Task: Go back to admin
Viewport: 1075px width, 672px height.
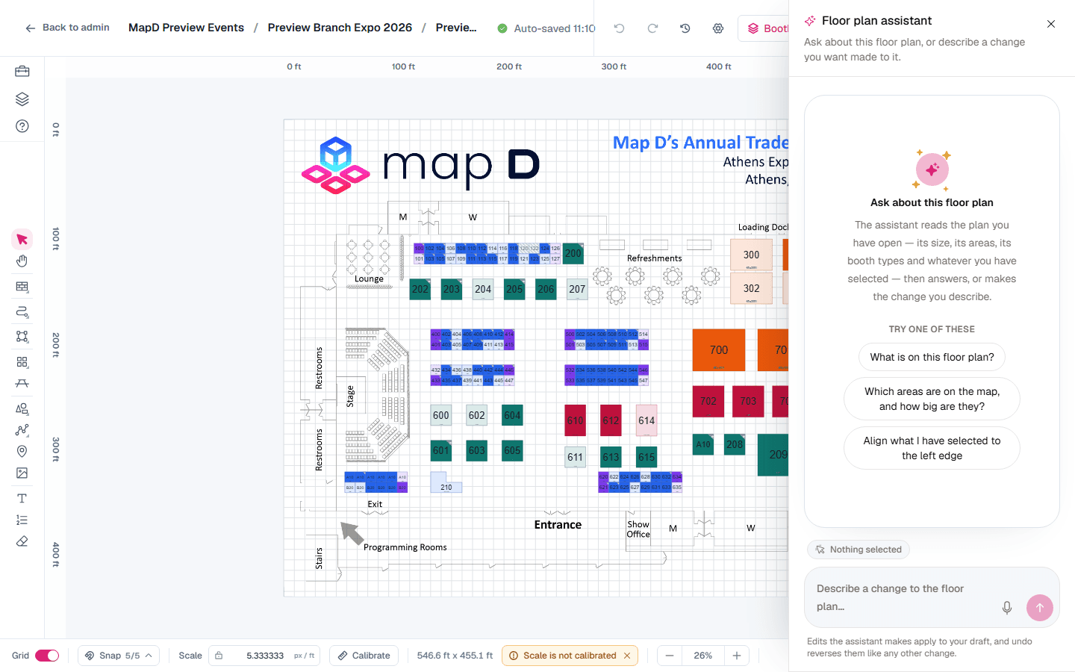Action: [67, 28]
